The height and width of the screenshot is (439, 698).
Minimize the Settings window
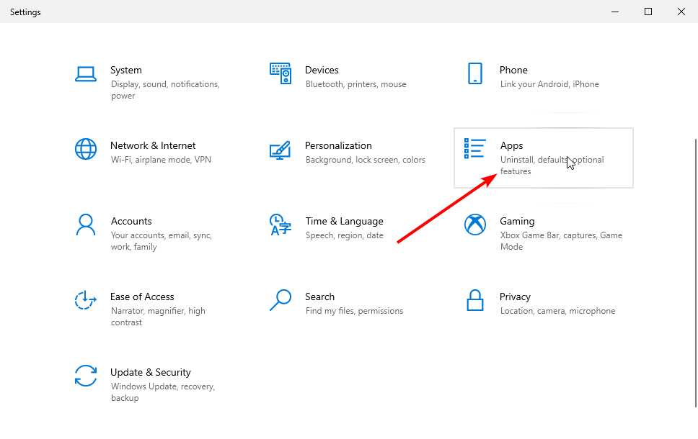click(x=615, y=12)
